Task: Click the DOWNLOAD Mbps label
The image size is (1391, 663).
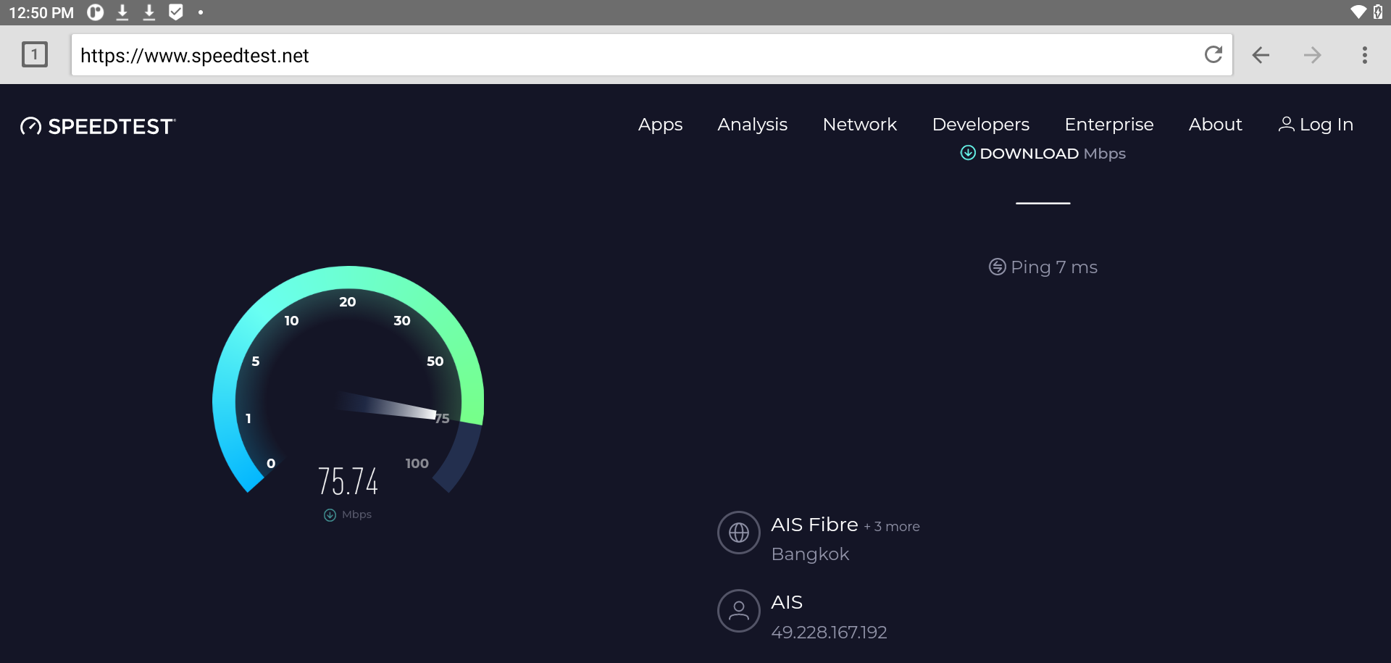Action: pos(1053,154)
